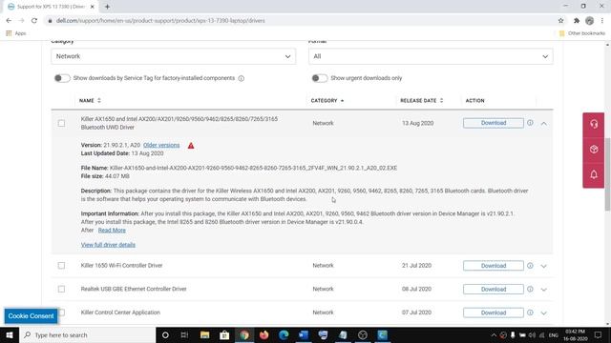Open the Windows Start menu
This screenshot has height=343, width=611.
10,334
